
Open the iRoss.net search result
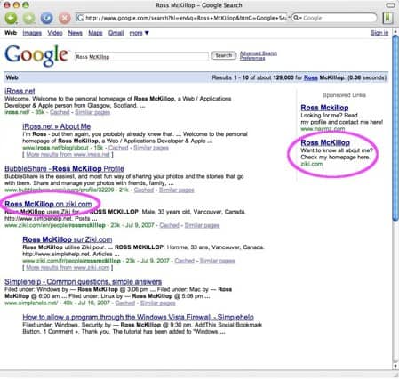coord(20,91)
